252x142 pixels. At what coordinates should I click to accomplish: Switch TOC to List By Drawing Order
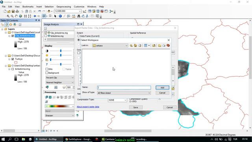pyautogui.click(x=3, y=24)
